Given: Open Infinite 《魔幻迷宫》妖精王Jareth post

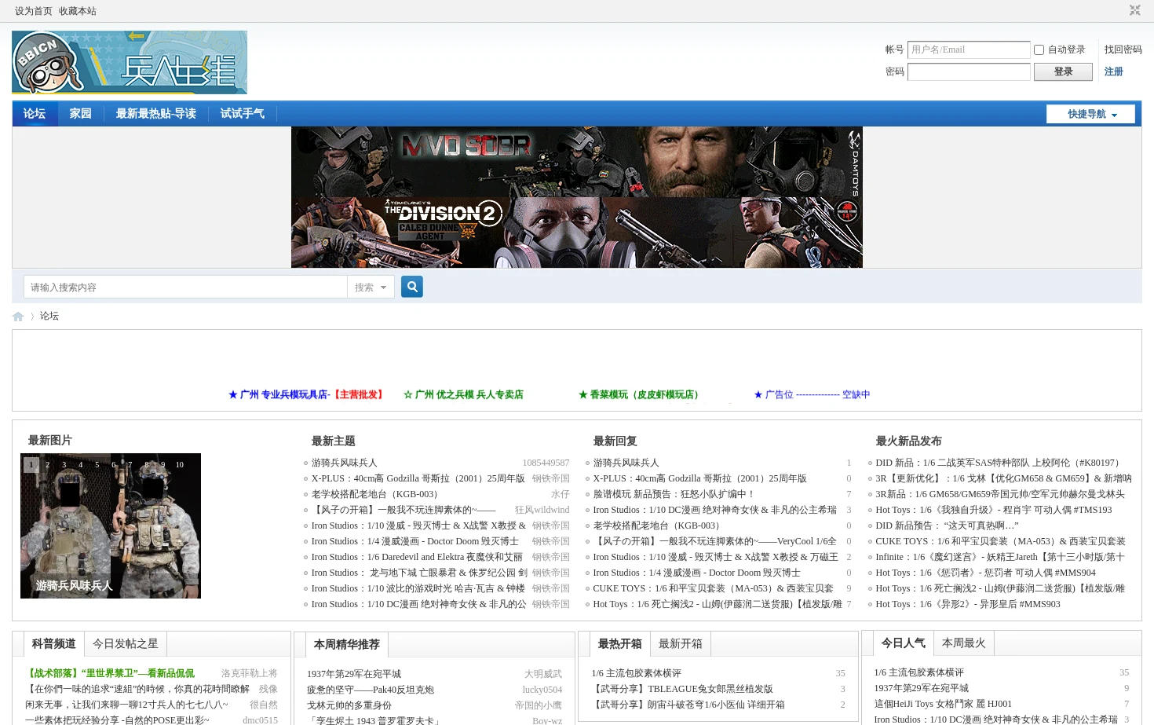Looking at the screenshot, I should [x=1000, y=557].
